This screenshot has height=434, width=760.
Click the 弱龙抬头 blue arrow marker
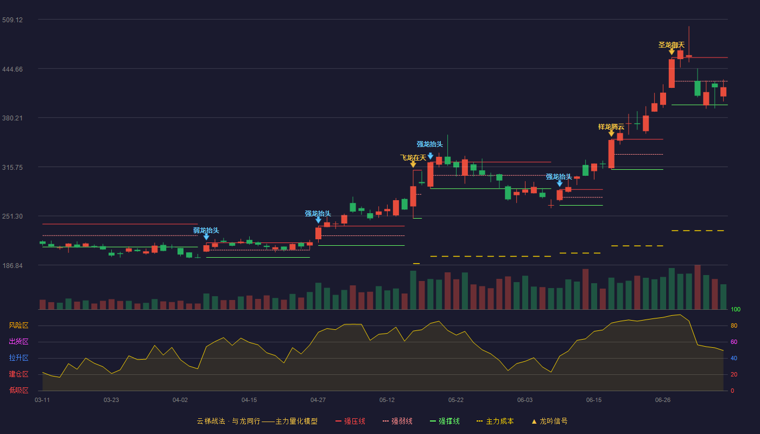click(206, 237)
